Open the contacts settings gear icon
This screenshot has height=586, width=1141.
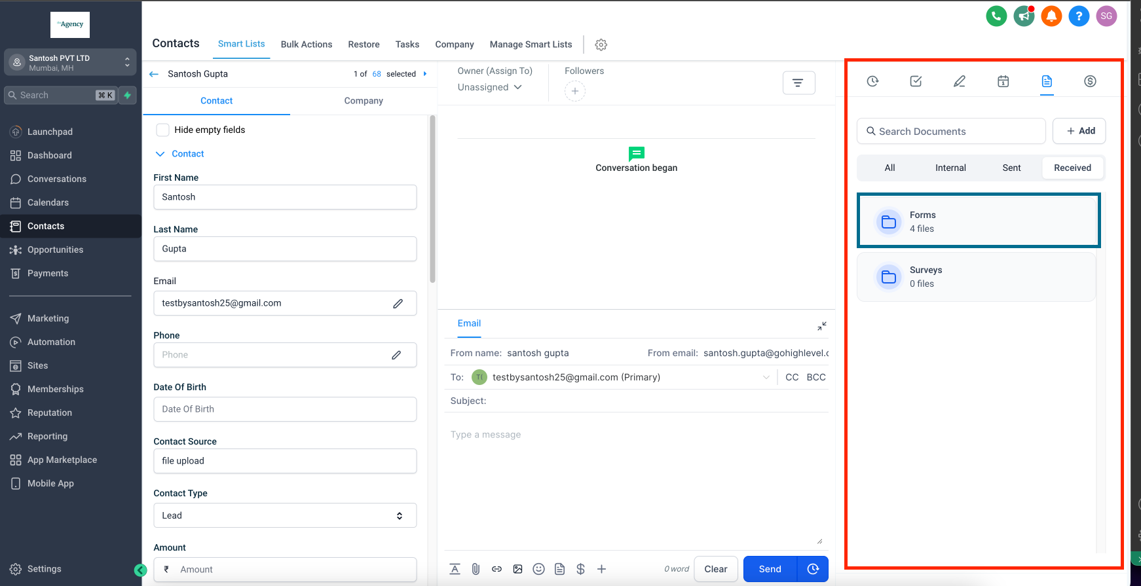click(x=601, y=45)
